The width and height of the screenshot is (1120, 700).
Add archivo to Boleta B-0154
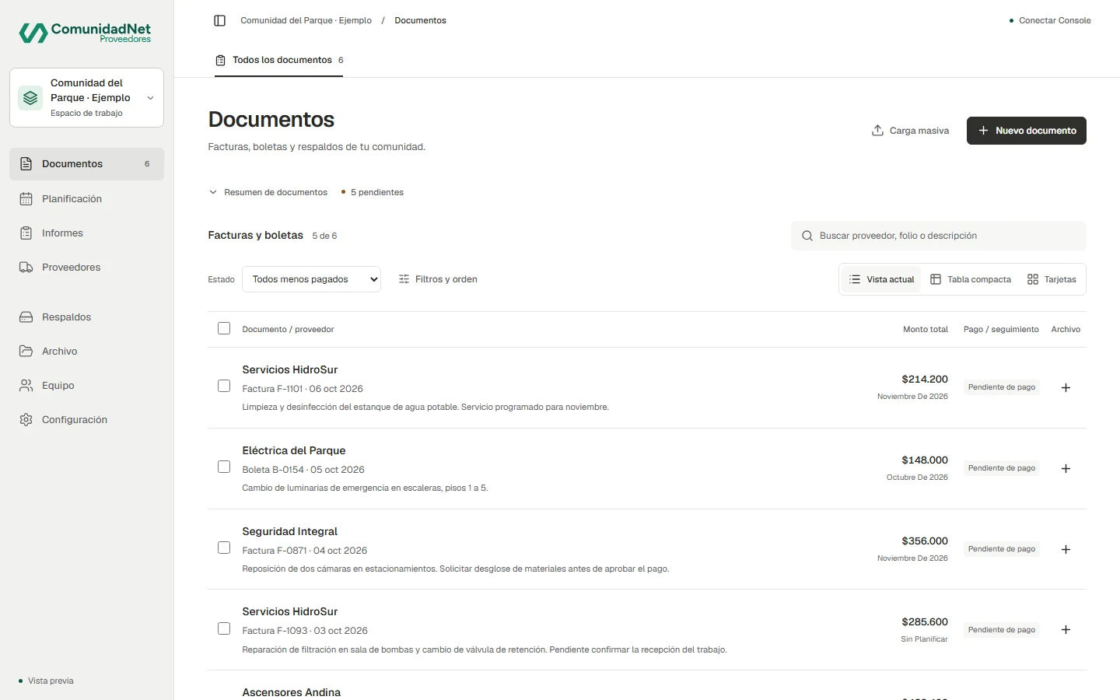[1066, 468]
